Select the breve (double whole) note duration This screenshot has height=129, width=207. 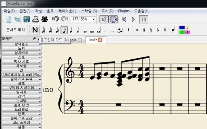(x=92, y=31)
